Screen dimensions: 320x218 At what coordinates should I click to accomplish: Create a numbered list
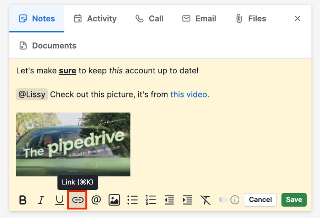[151, 200]
